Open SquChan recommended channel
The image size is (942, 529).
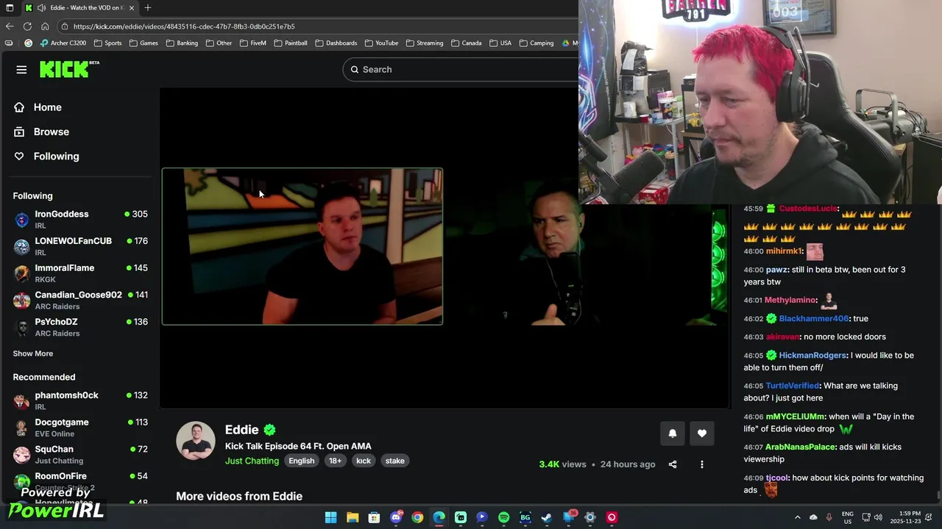[x=80, y=454]
